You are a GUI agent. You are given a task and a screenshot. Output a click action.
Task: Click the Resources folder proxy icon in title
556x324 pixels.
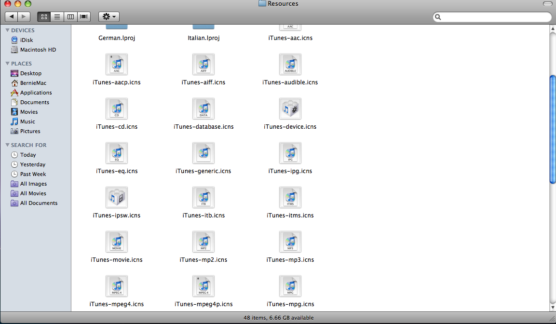(262, 3)
